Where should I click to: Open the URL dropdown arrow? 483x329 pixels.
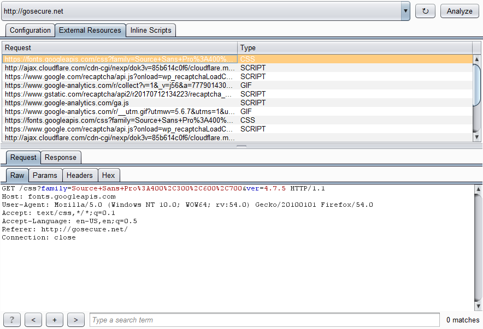coord(405,11)
